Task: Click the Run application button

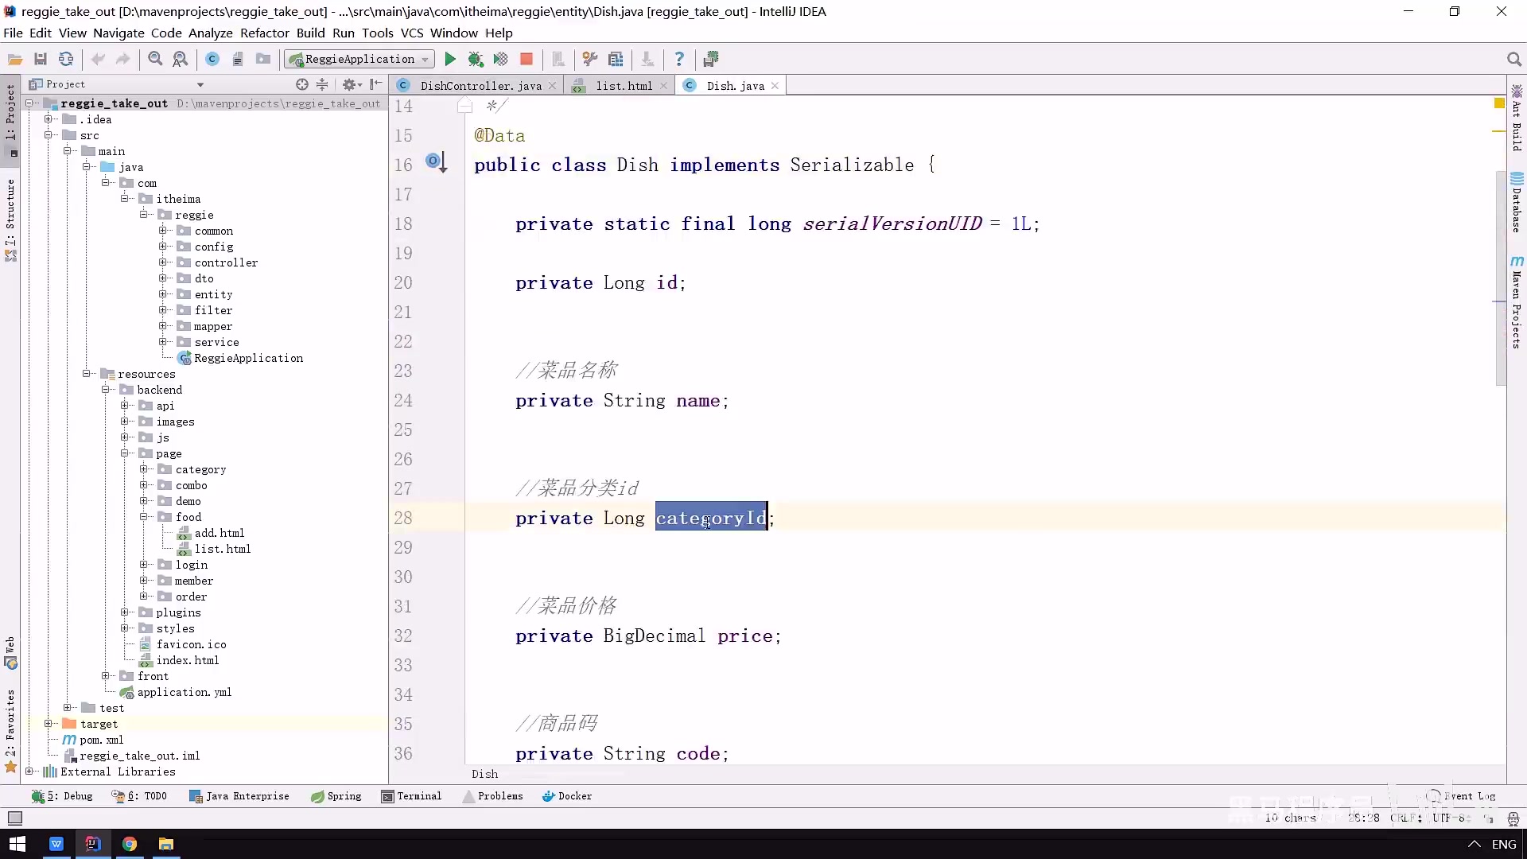Action: pos(448,59)
